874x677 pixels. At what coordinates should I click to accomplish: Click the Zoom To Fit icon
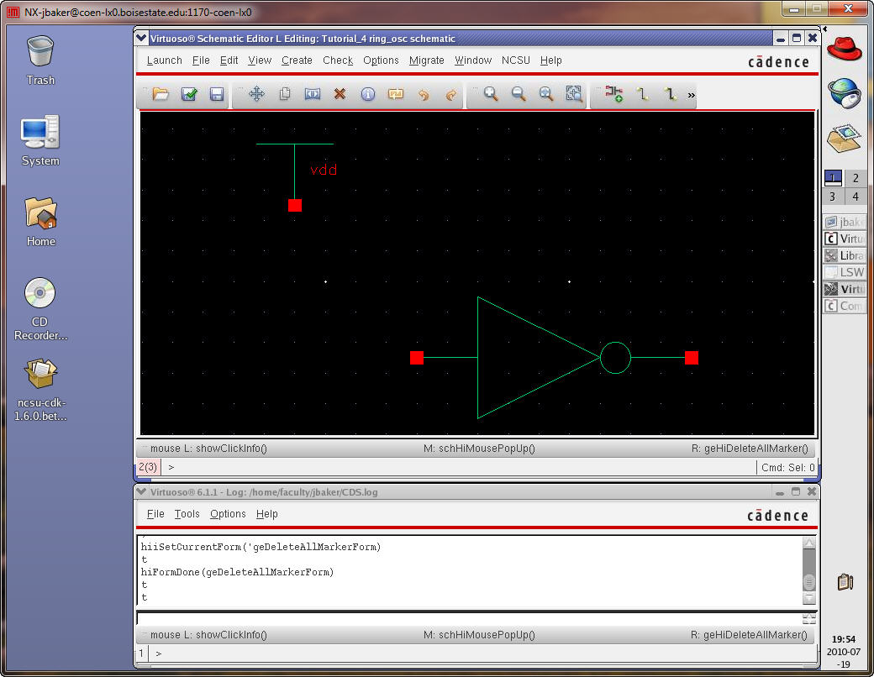pyautogui.click(x=546, y=95)
